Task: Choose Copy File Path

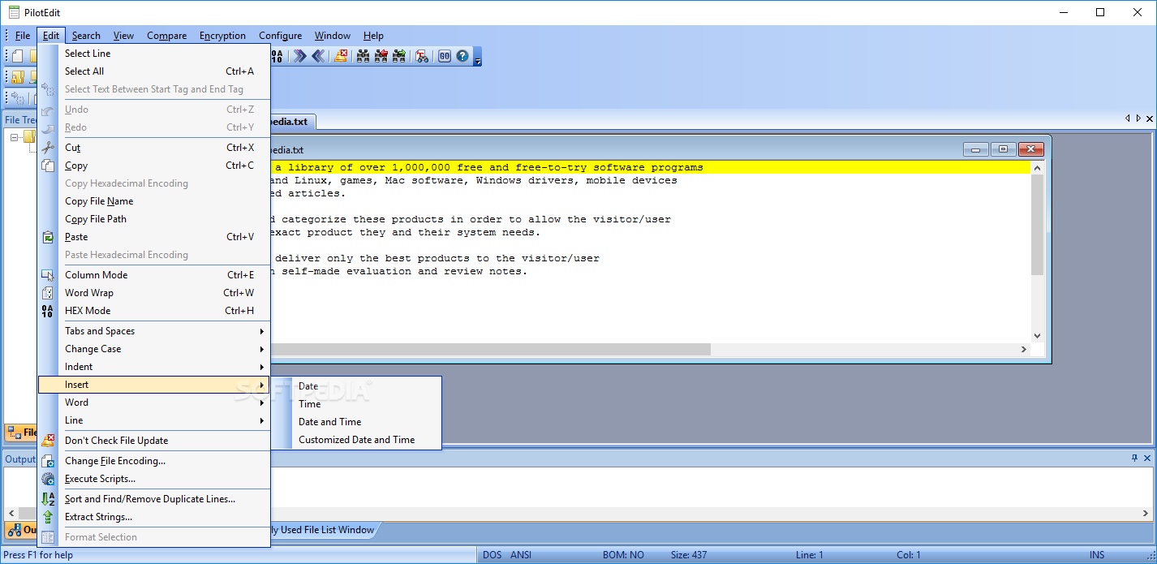Action: coord(154,219)
